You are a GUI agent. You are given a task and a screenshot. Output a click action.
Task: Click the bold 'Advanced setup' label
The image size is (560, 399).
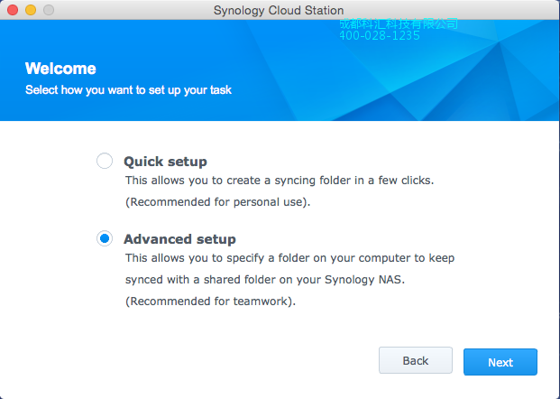pyautogui.click(x=179, y=239)
